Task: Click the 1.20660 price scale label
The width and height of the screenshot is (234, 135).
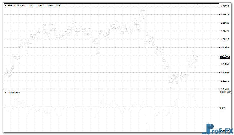Action: (x=225, y=64)
